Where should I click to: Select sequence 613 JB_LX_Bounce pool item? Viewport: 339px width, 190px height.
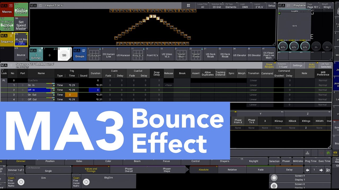tap(21, 39)
